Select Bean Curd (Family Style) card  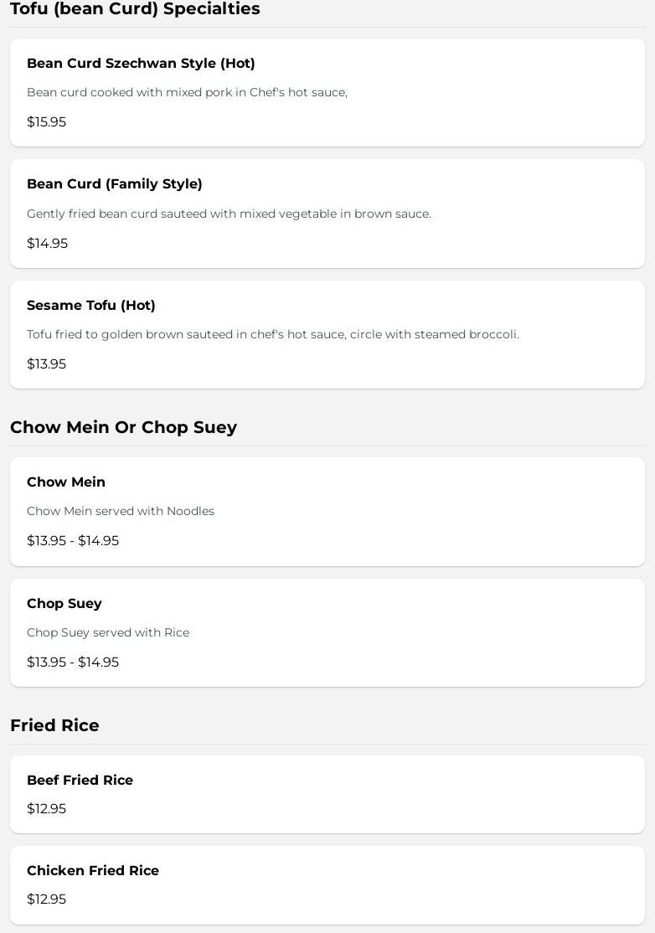(x=327, y=214)
